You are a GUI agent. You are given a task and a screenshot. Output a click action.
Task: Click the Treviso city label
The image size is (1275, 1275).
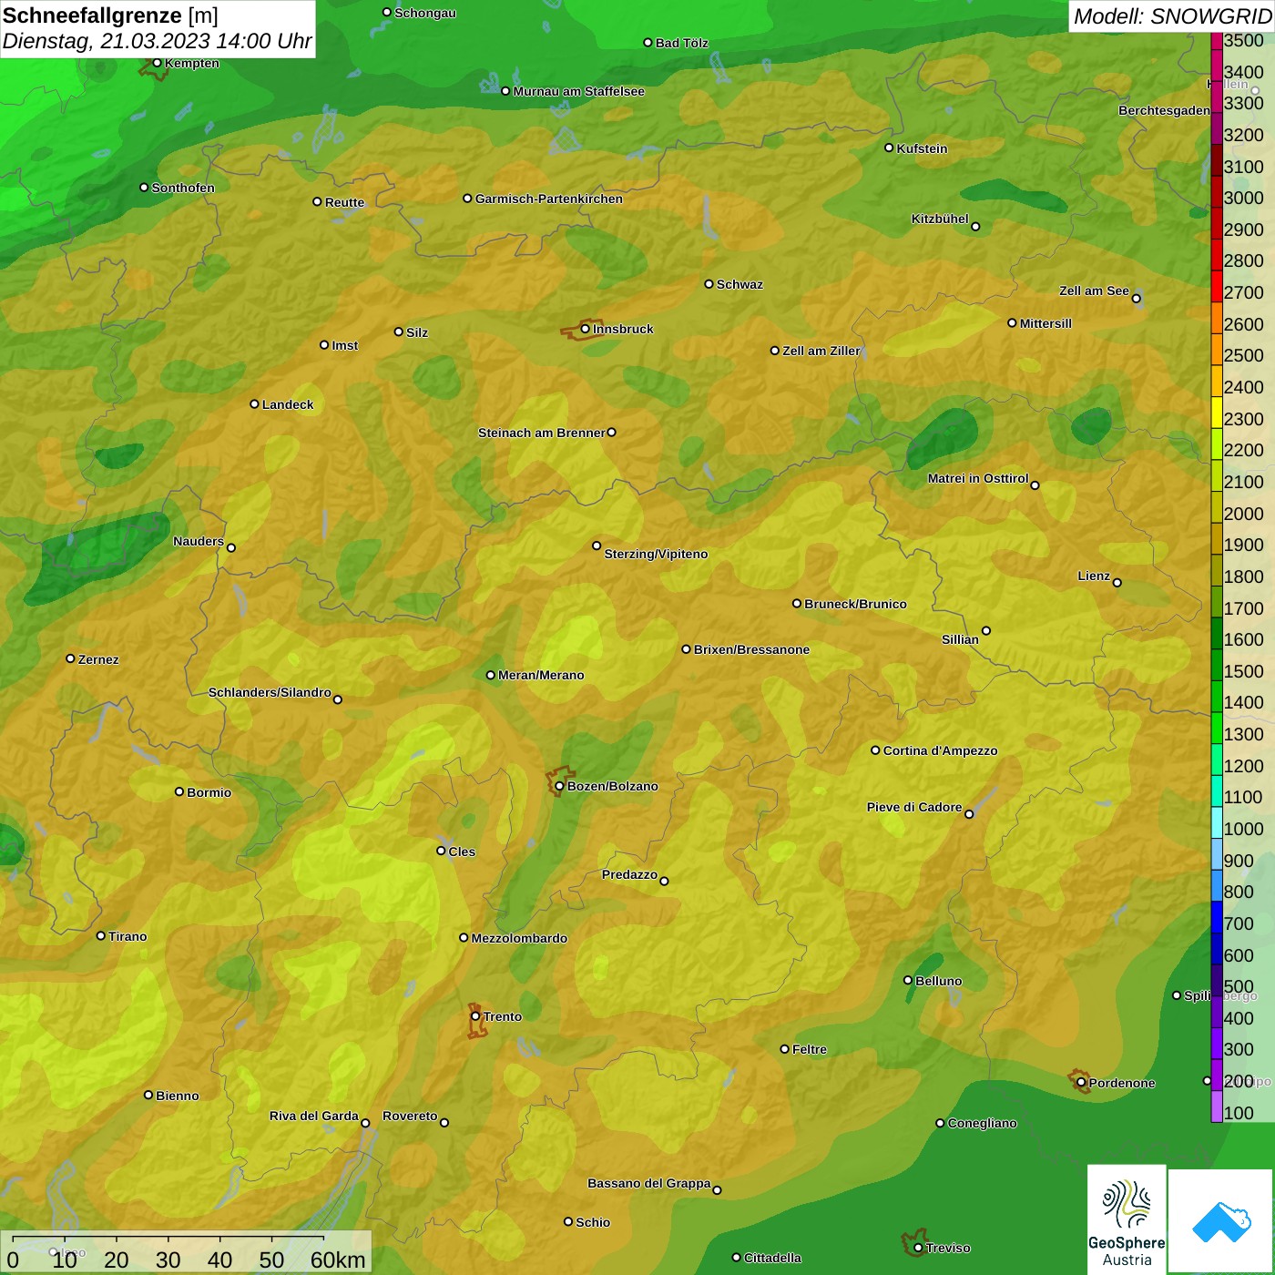click(948, 1248)
